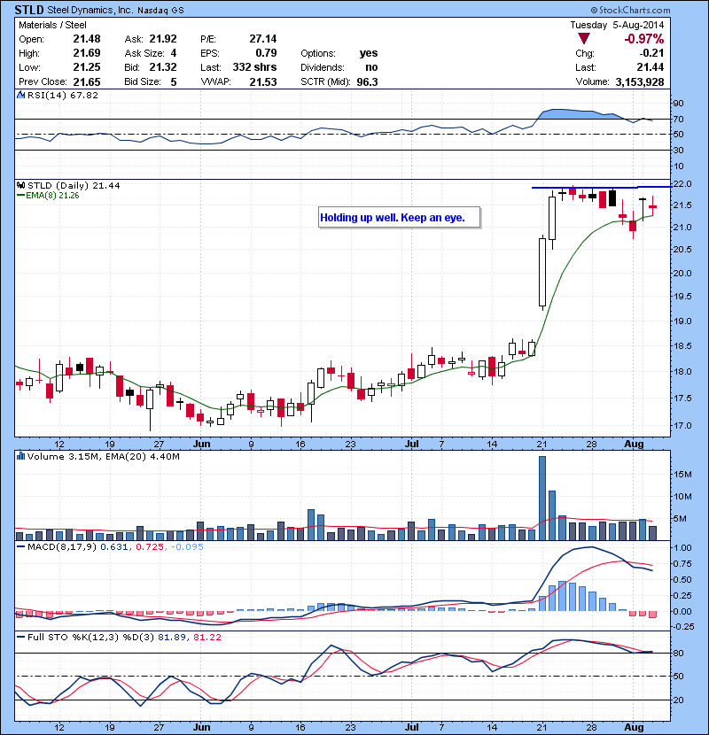Viewport: 709px width, 735px height.
Task: Click the stochastic %D value 81.22
Action: point(206,637)
